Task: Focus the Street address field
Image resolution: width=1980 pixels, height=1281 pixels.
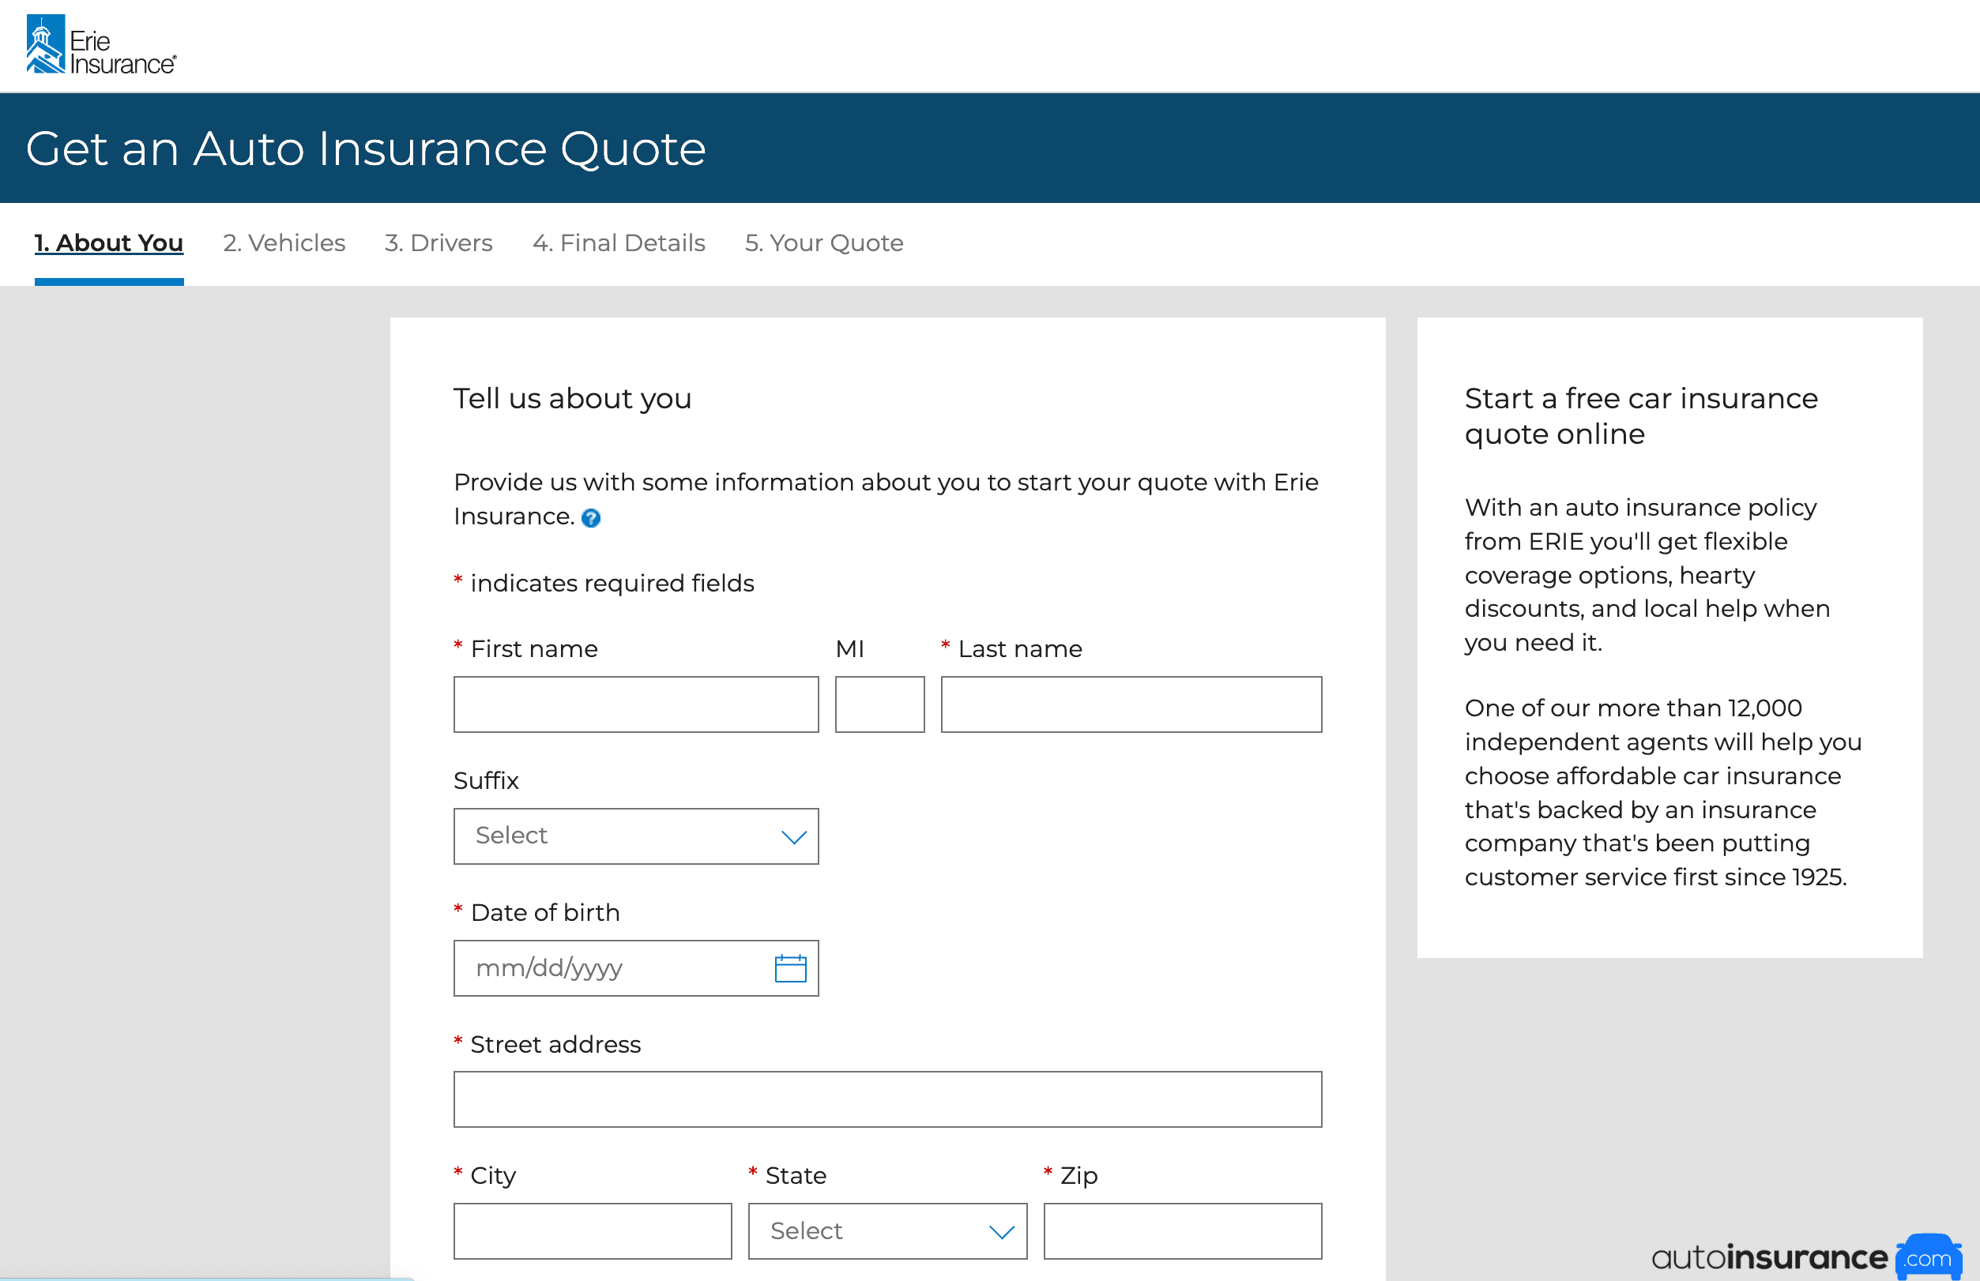Action: point(886,1099)
